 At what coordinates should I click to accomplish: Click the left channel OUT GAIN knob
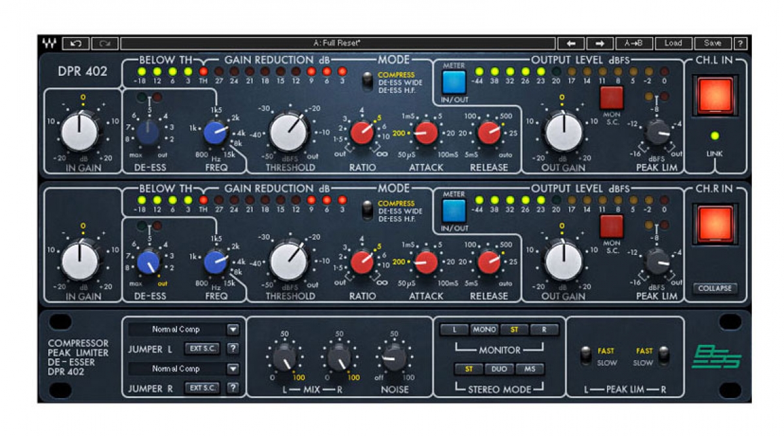(x=563, y=131)
